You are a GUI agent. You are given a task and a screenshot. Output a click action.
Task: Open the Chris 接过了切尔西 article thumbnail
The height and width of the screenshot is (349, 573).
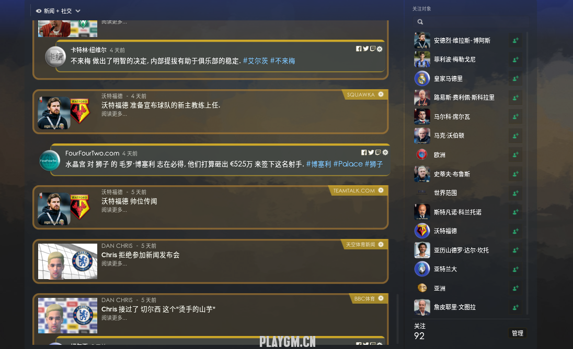click(67, 316)
